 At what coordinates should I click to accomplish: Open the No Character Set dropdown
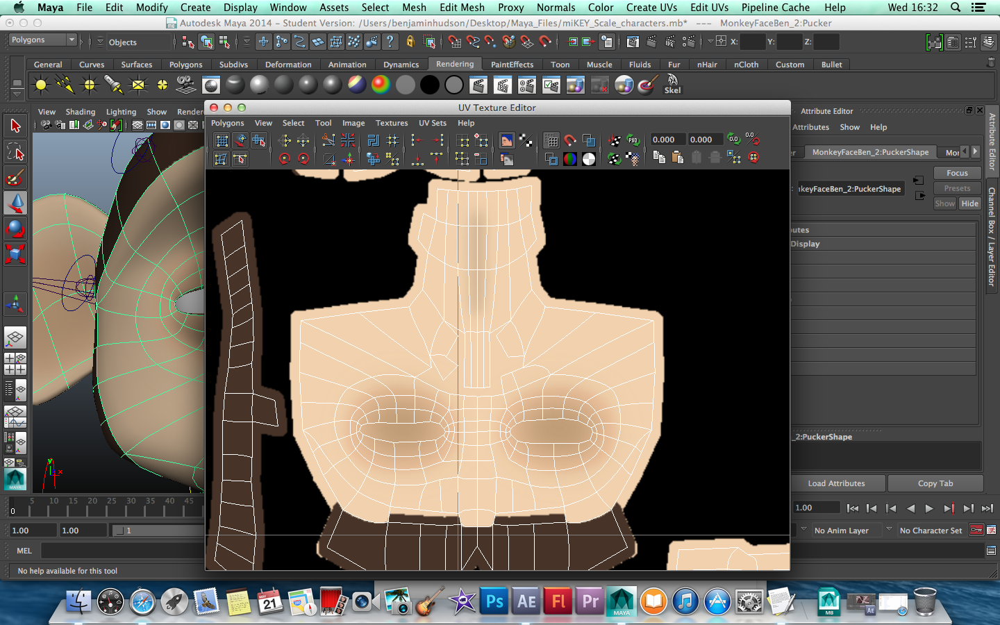click(931, 531)
